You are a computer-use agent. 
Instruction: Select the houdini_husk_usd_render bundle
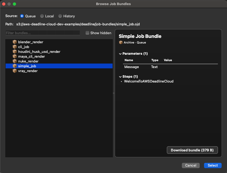[59, 52]
